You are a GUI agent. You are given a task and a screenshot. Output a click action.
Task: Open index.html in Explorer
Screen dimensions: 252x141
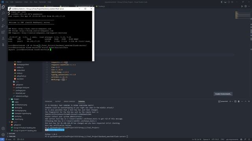20,70
